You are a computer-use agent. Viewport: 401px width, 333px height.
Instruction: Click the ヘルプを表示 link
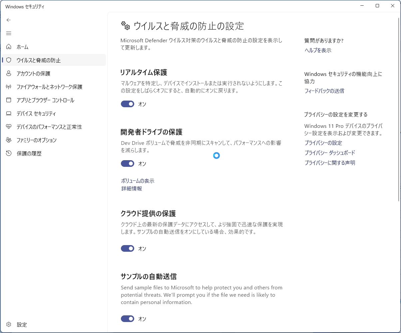318,50
